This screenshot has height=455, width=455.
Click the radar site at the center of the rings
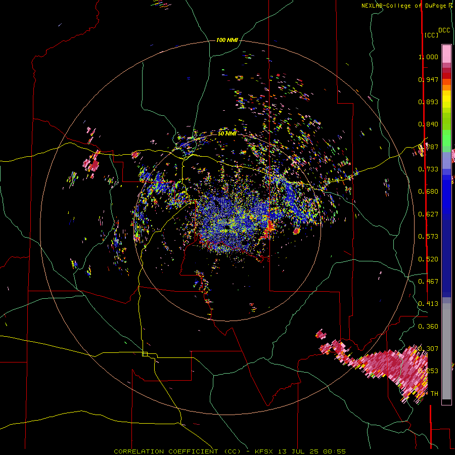click(227, 227)
